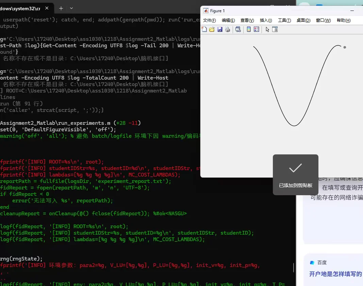Image resolution: width=363 pixels, height=286 pixels.
Task: Select the Edit Plot arrow tool
Action: (267, 29)
